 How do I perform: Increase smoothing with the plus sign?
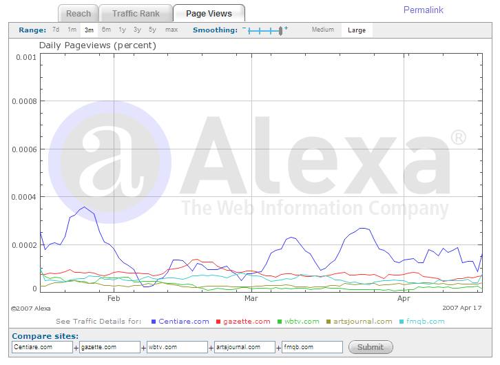(x=286, y=28)
